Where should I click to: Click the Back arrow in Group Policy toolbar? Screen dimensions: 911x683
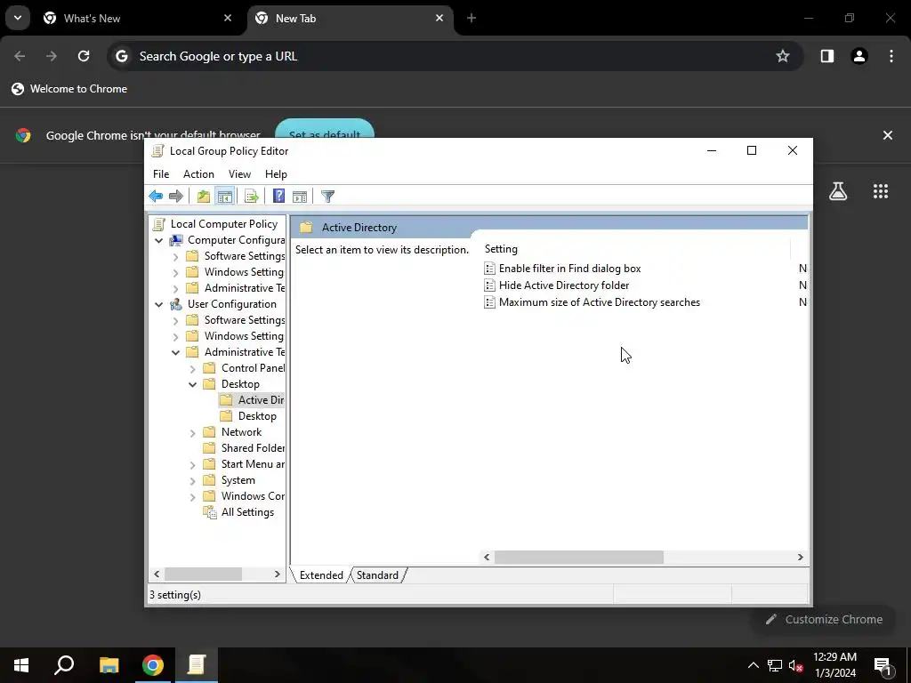point(156,197)
